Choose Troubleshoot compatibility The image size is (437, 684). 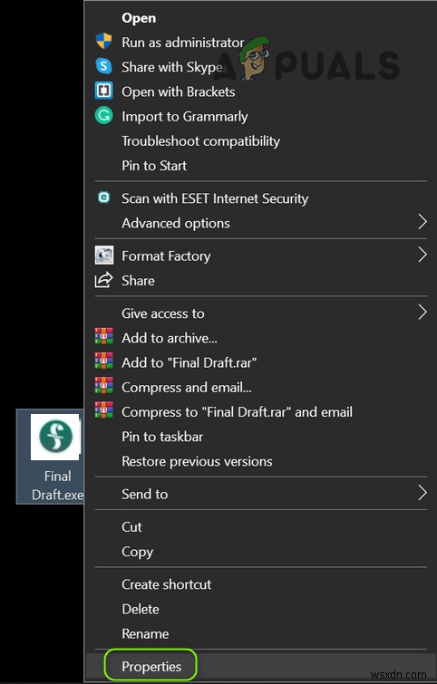(x=200, y=141)
